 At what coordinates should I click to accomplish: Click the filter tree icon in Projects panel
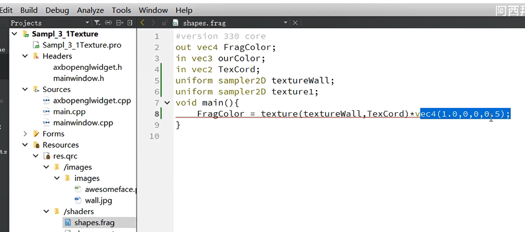(97, 23)
